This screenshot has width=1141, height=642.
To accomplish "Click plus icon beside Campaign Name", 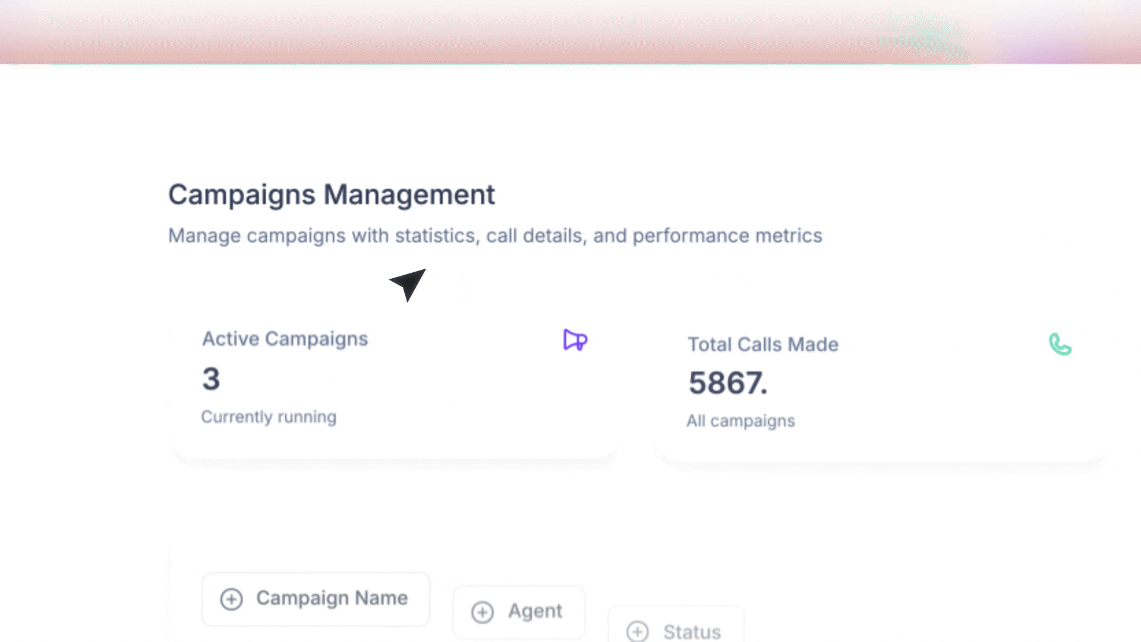I will point(231,599).
